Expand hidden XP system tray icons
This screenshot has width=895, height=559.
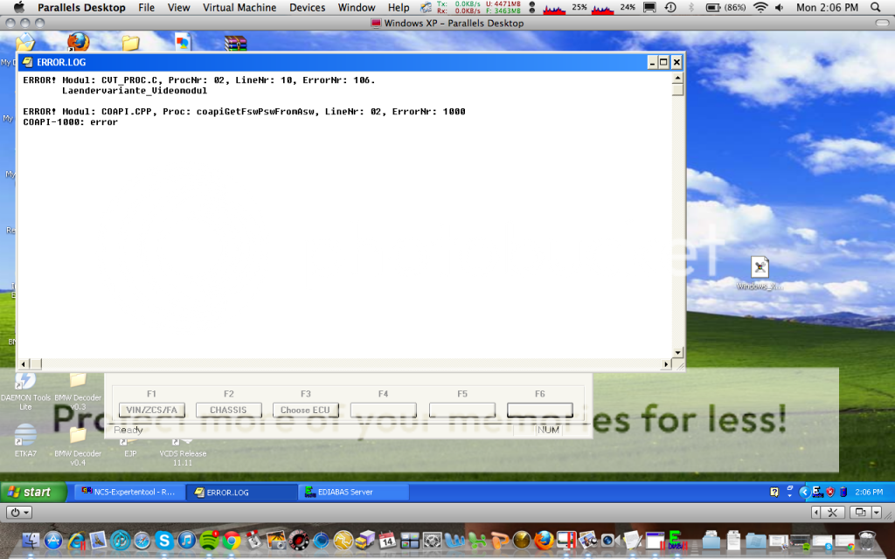pos(803,492)
